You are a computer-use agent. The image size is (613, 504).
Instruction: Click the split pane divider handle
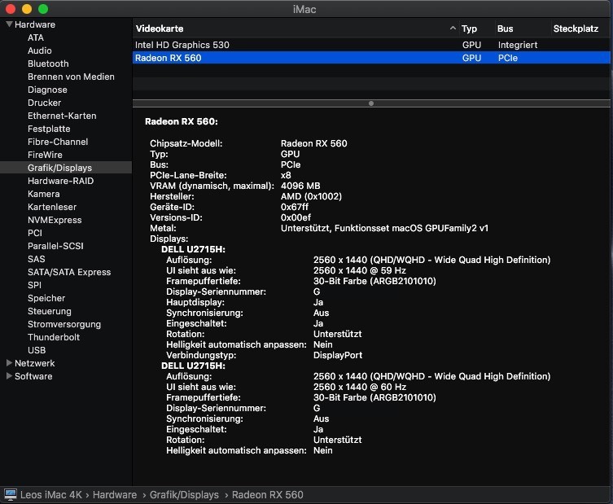[371, 103]
